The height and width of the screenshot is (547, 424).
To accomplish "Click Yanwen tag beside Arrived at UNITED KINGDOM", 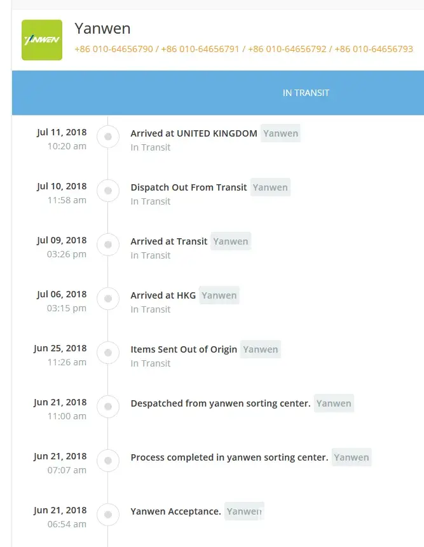I will click(x=280, y=133).
